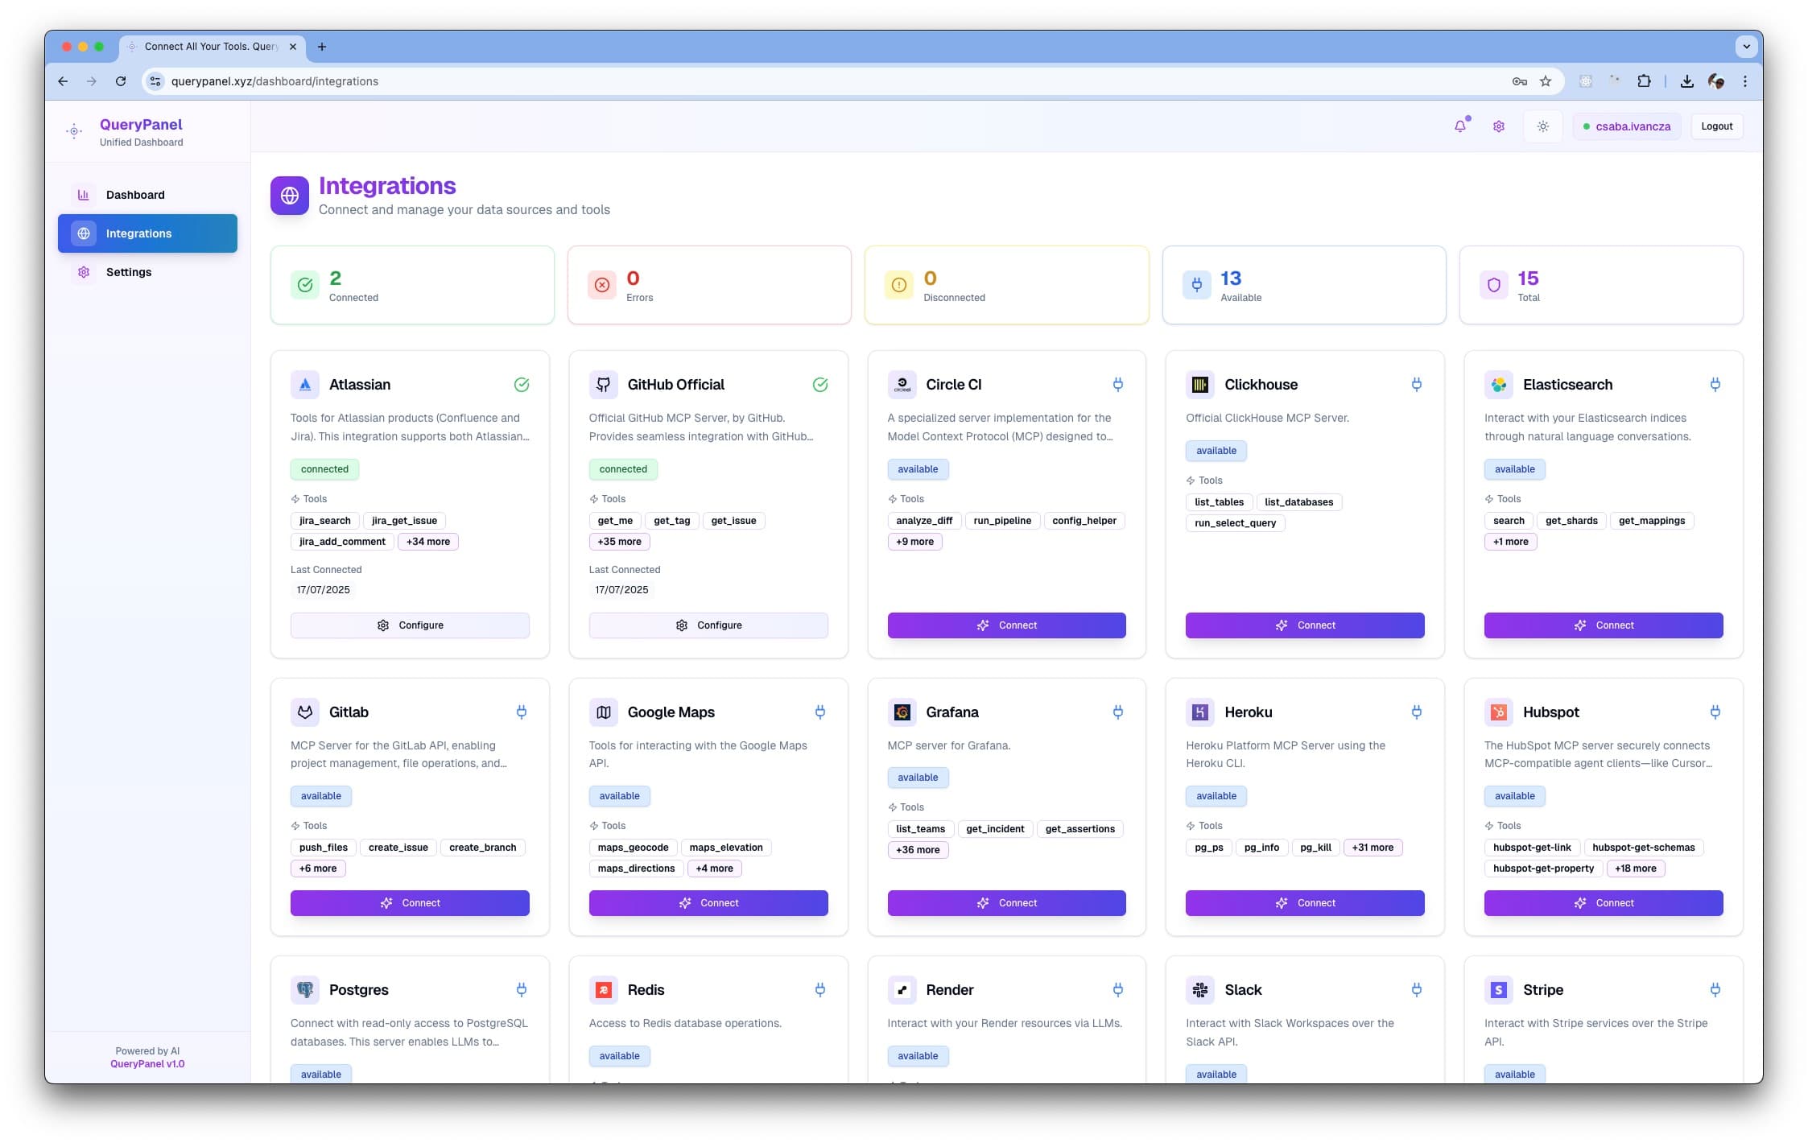Click the Hubspot logo icon

(1499, 712)
